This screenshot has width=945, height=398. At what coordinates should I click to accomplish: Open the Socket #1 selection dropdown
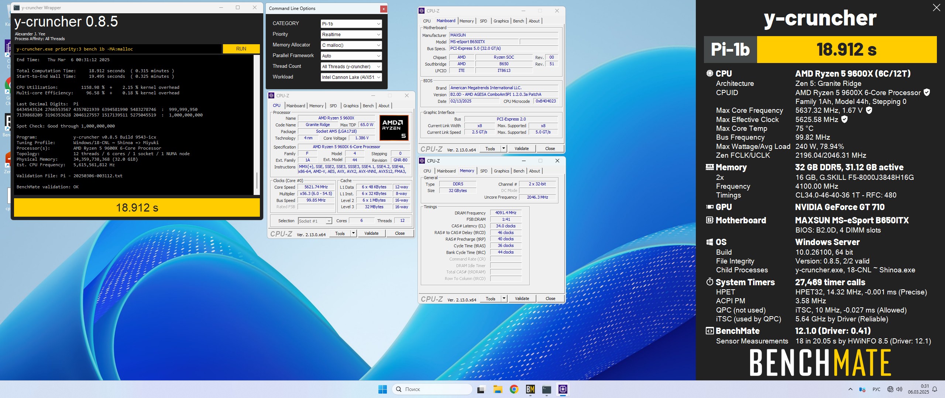pos(315,221)
